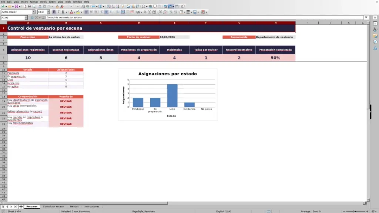Click the formula equals sign button
The image size is (379, 213).
[x=43, y=18]
